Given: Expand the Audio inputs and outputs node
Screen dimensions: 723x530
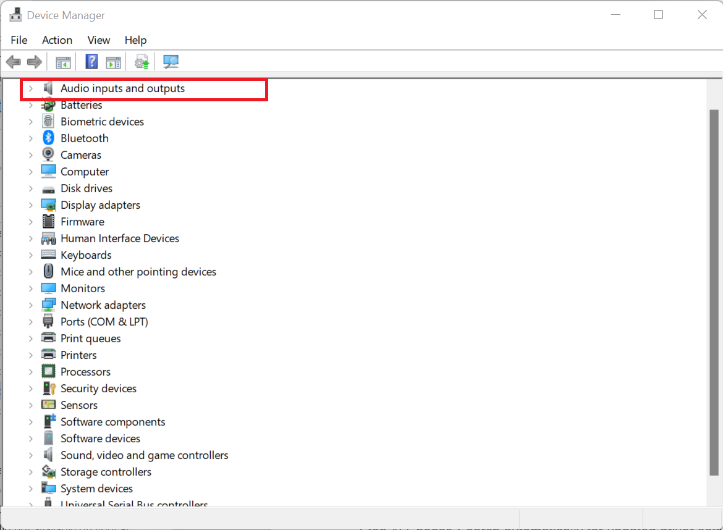Looking at the screenshot, I should pyautogui.click(x=30, y=88).
